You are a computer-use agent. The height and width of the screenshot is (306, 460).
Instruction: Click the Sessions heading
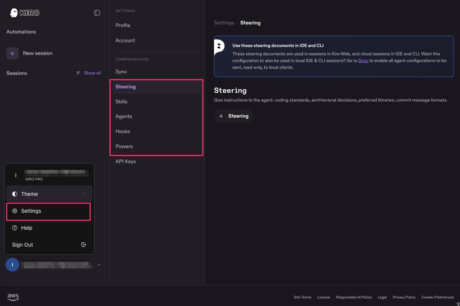pyautogui.click(x=17, y=73)
